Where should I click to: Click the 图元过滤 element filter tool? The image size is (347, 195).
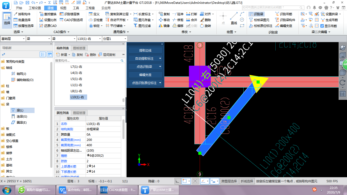(142, 26)
